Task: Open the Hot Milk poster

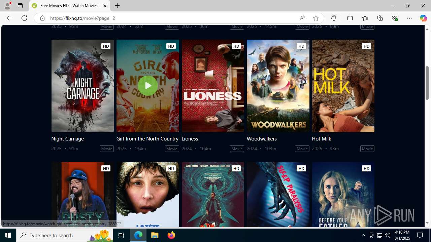Action: [x=343, y=86]
